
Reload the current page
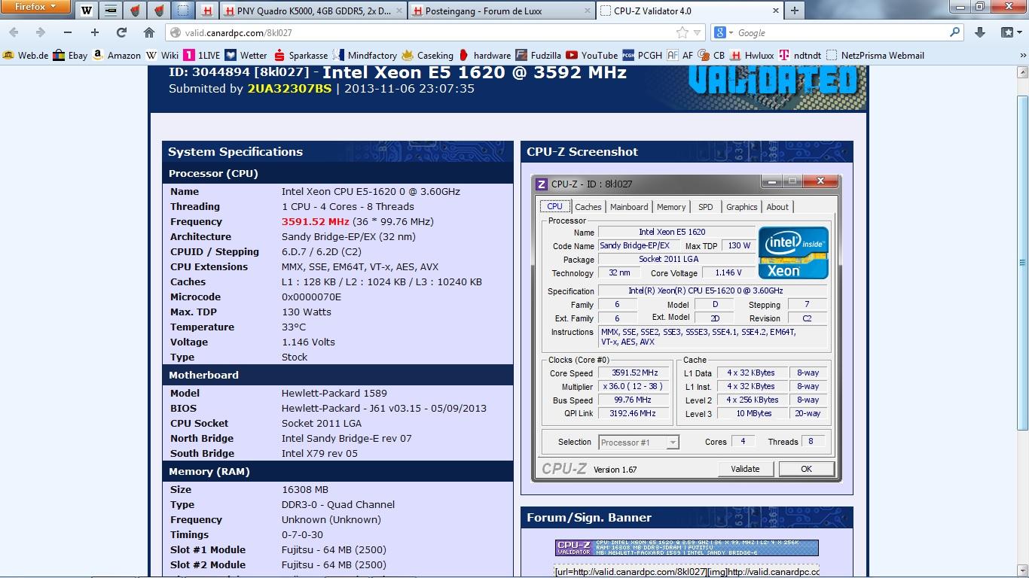[121, 32]
